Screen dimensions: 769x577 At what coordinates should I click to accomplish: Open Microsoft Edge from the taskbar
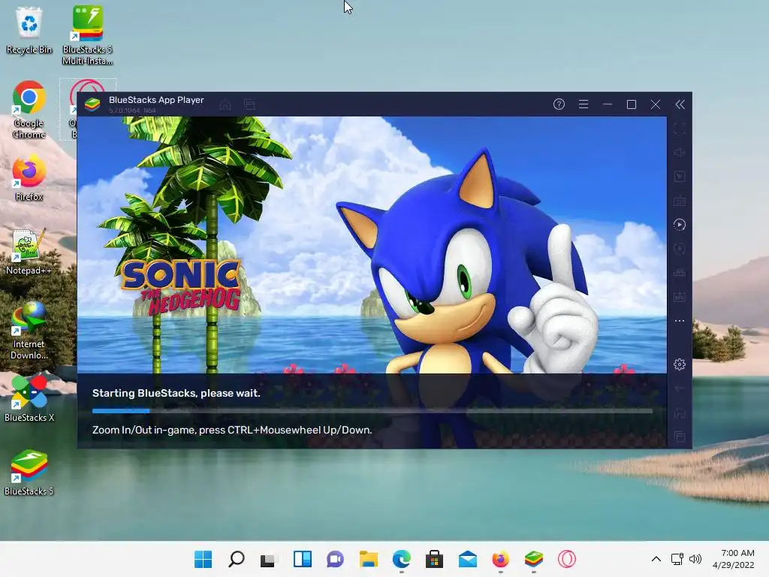[402, 559]
